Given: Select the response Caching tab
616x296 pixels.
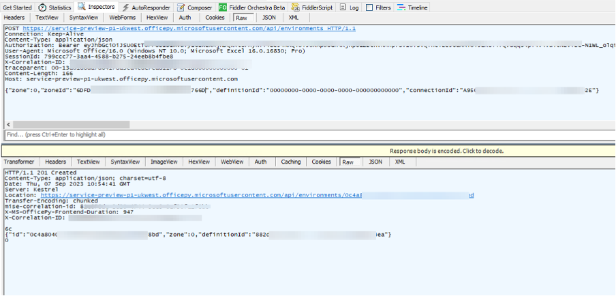Looking at the screenshot, I should 291,162.
